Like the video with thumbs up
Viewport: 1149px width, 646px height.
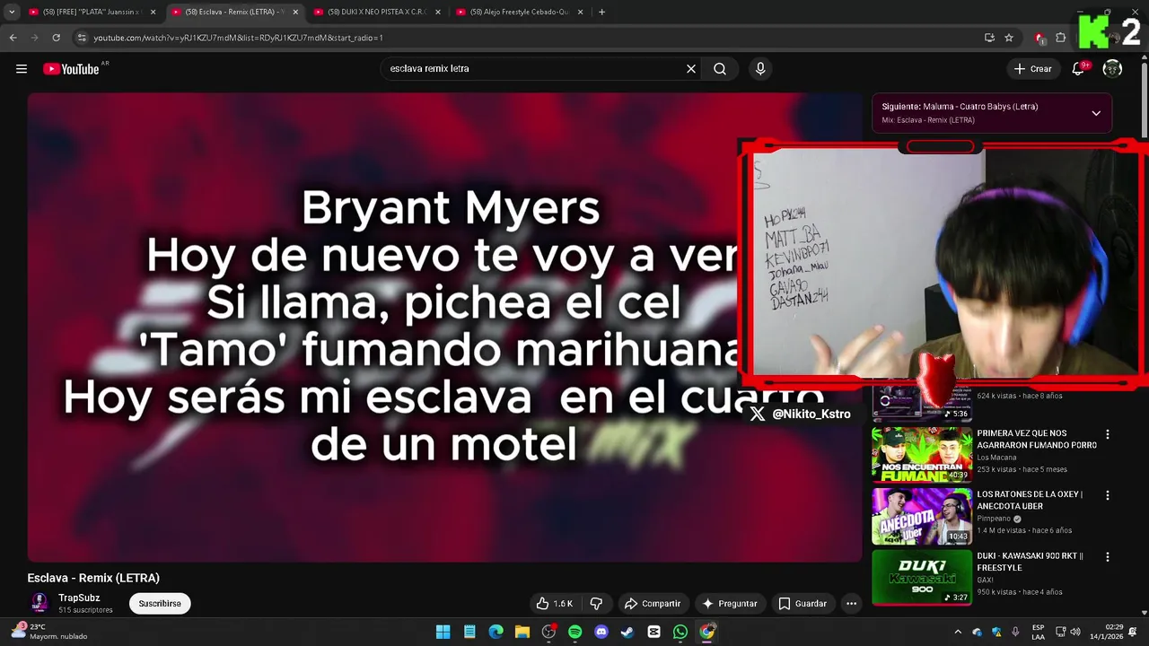tap(554, 604)
